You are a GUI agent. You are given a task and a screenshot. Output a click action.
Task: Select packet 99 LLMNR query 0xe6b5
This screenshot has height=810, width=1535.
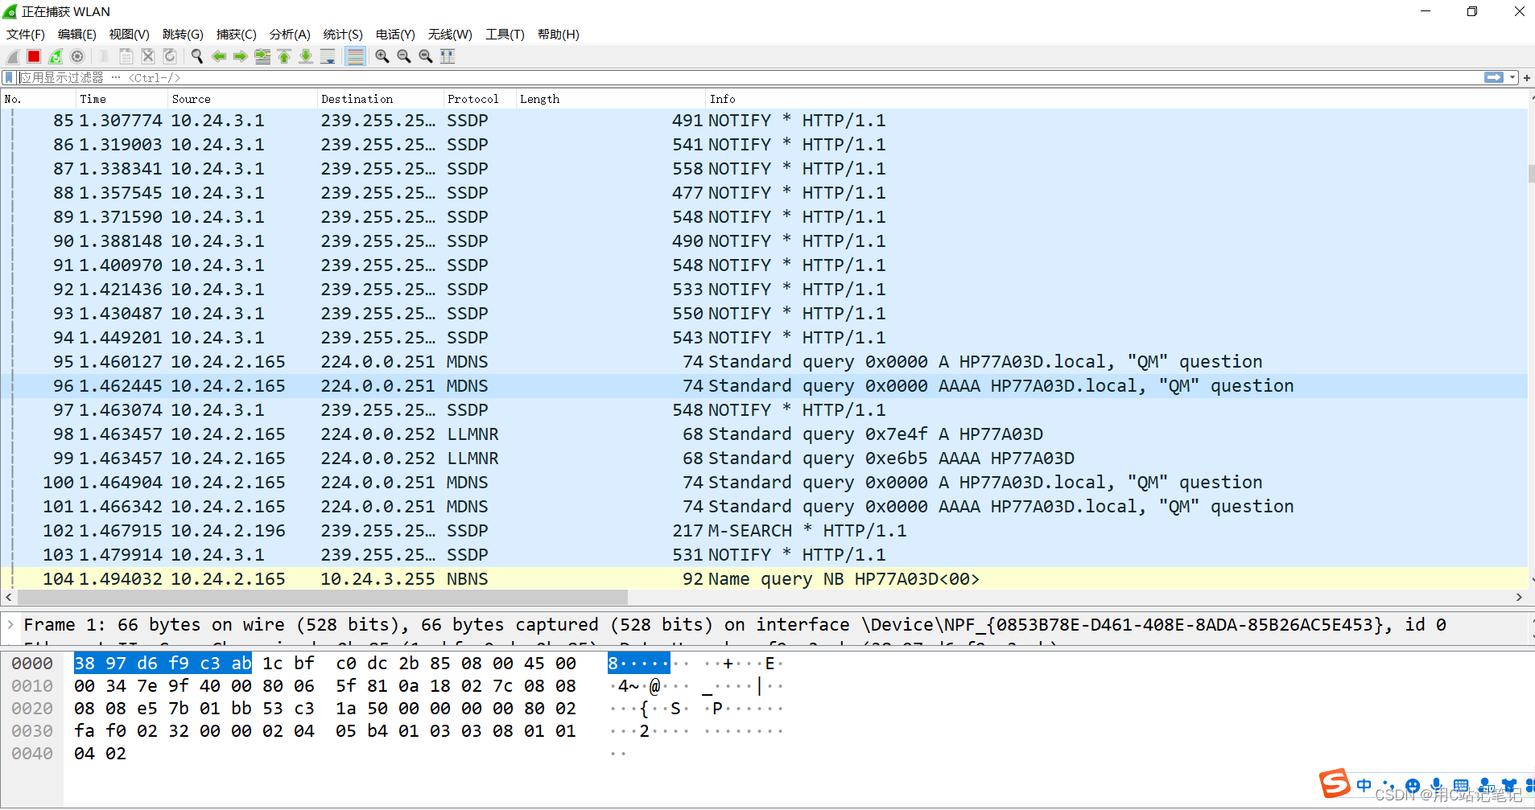coord(764,458)
